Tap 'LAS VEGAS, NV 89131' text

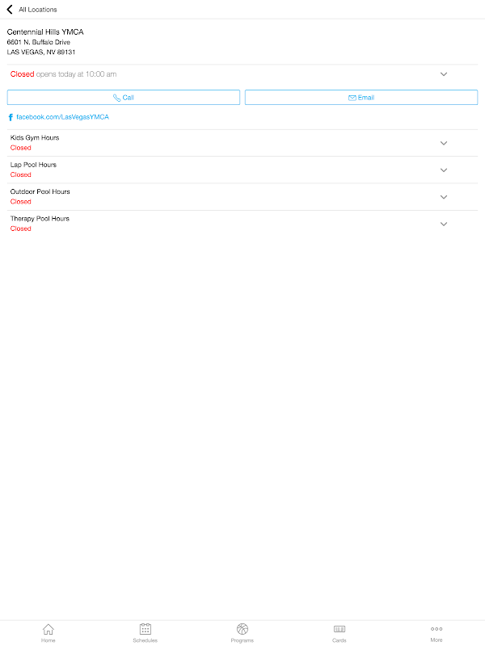[41, 52]
